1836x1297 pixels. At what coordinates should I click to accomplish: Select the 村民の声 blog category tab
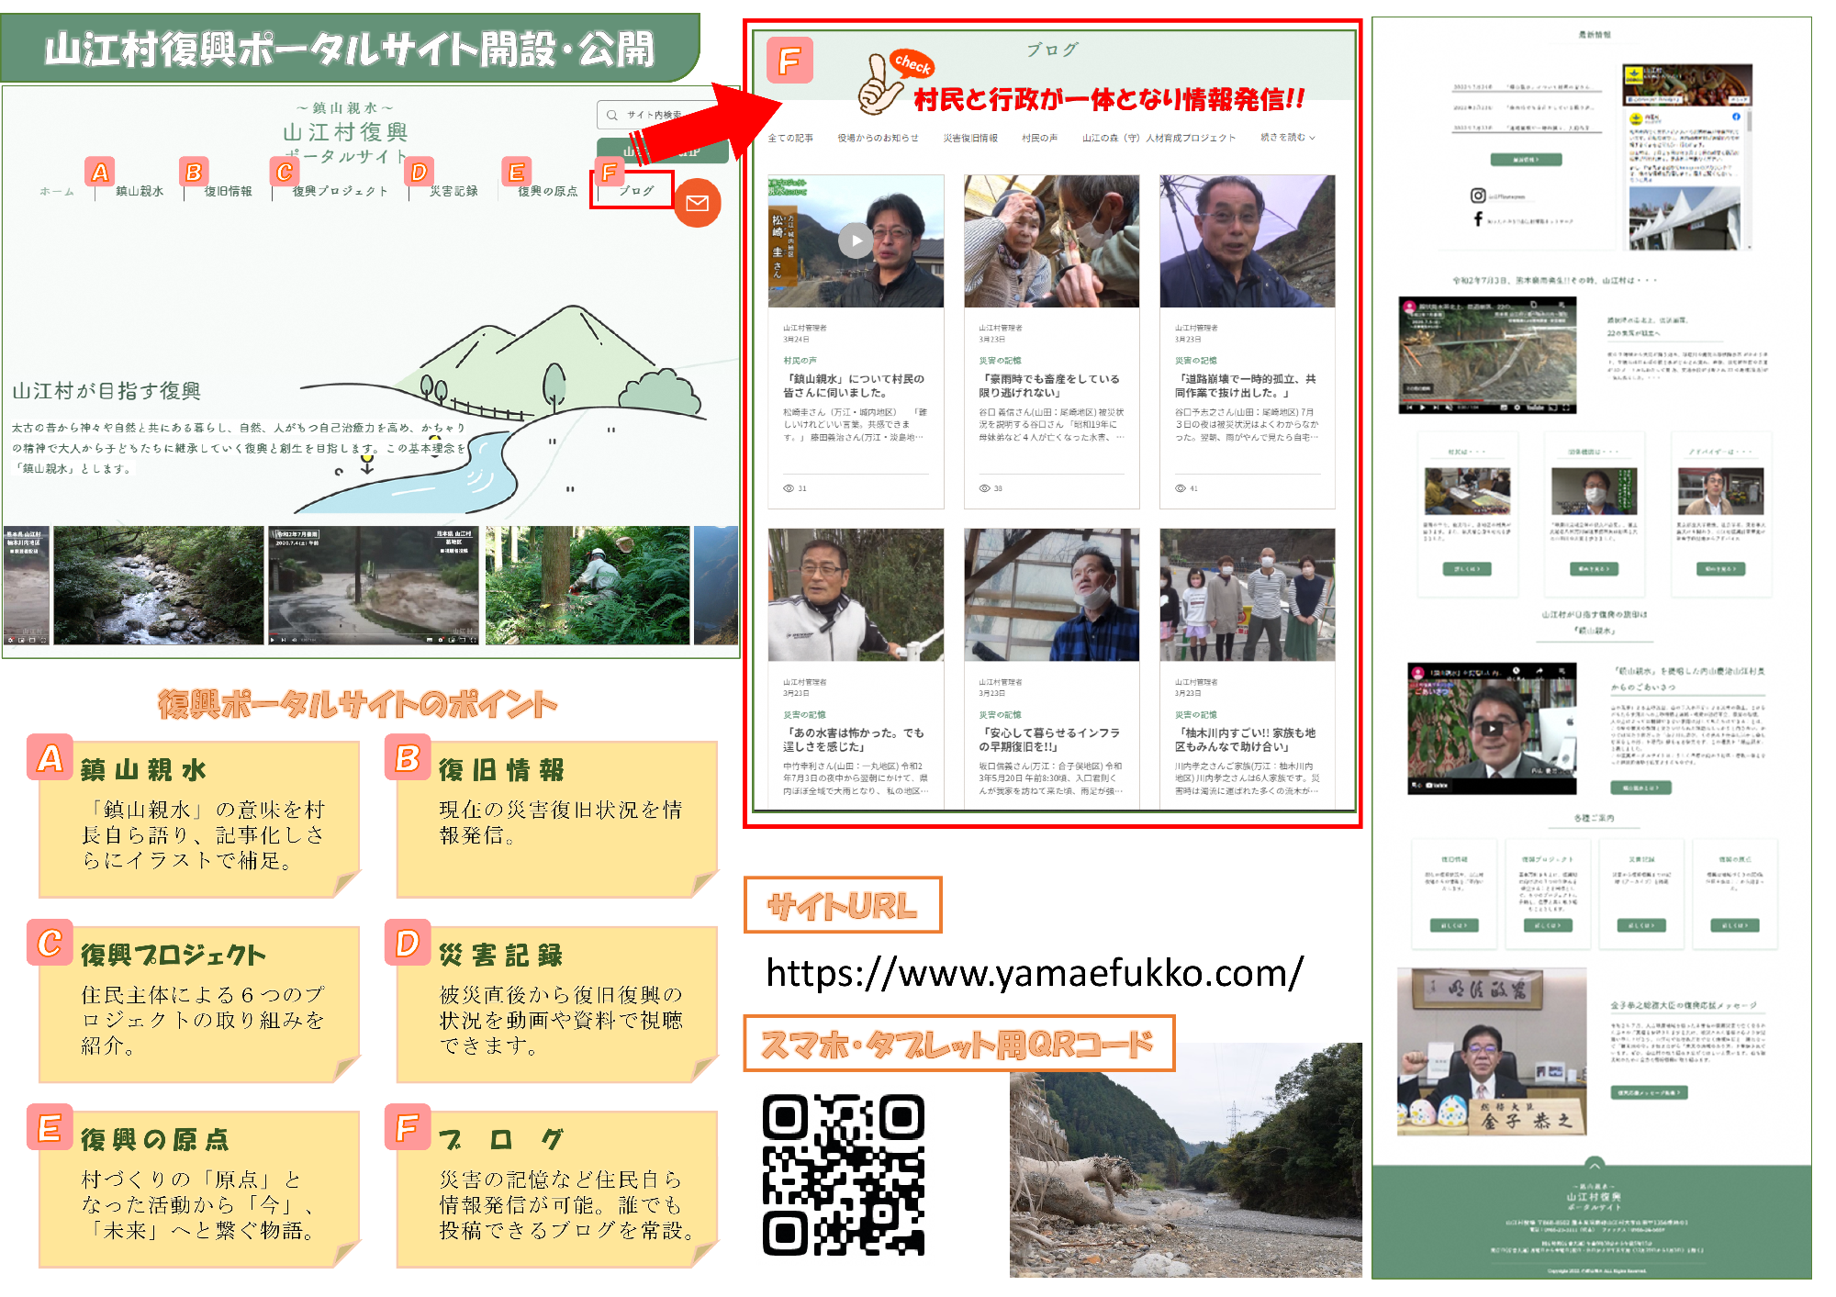(x=1039, y=138)
